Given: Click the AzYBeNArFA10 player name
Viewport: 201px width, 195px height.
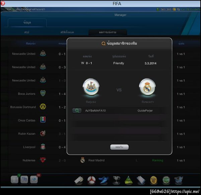Looking at the screenshot, I should pyautogui.click(x=95, y=111).
